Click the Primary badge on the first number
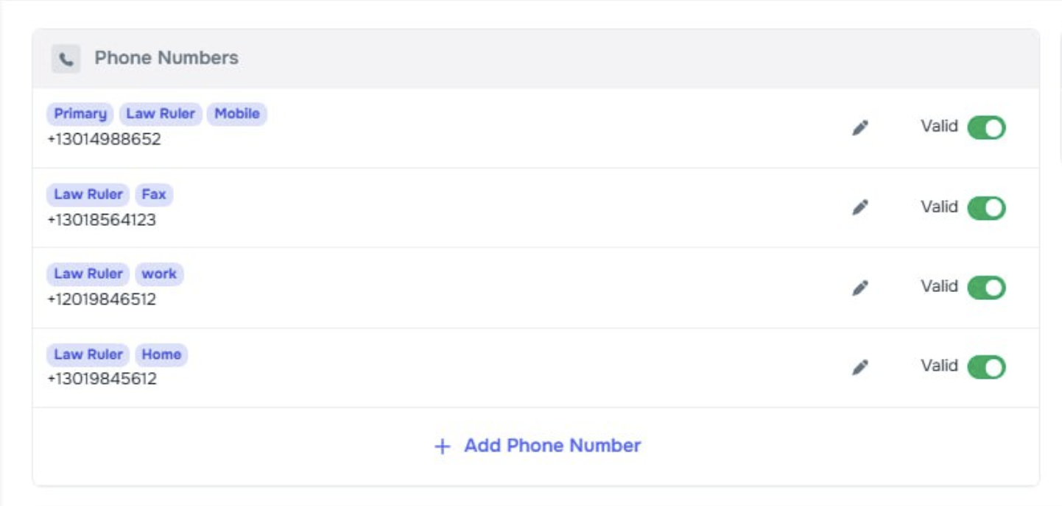 80,113
